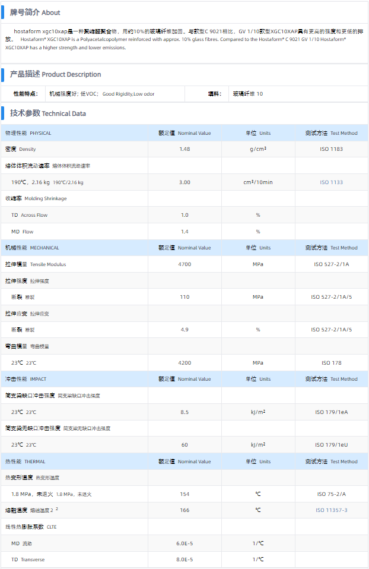Click the 拉伸模量 Tensile Modulus label

pyautogui.click(x=36, y=264)
